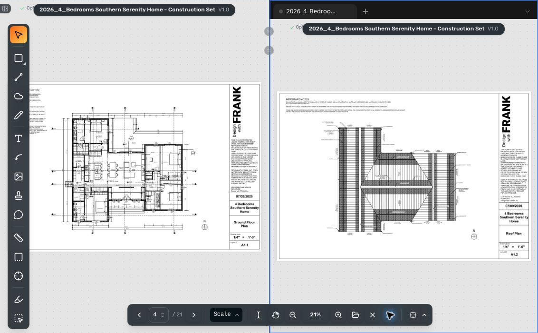Select the arrow pointer tool
538x333 pixels.
click(19, 35)
